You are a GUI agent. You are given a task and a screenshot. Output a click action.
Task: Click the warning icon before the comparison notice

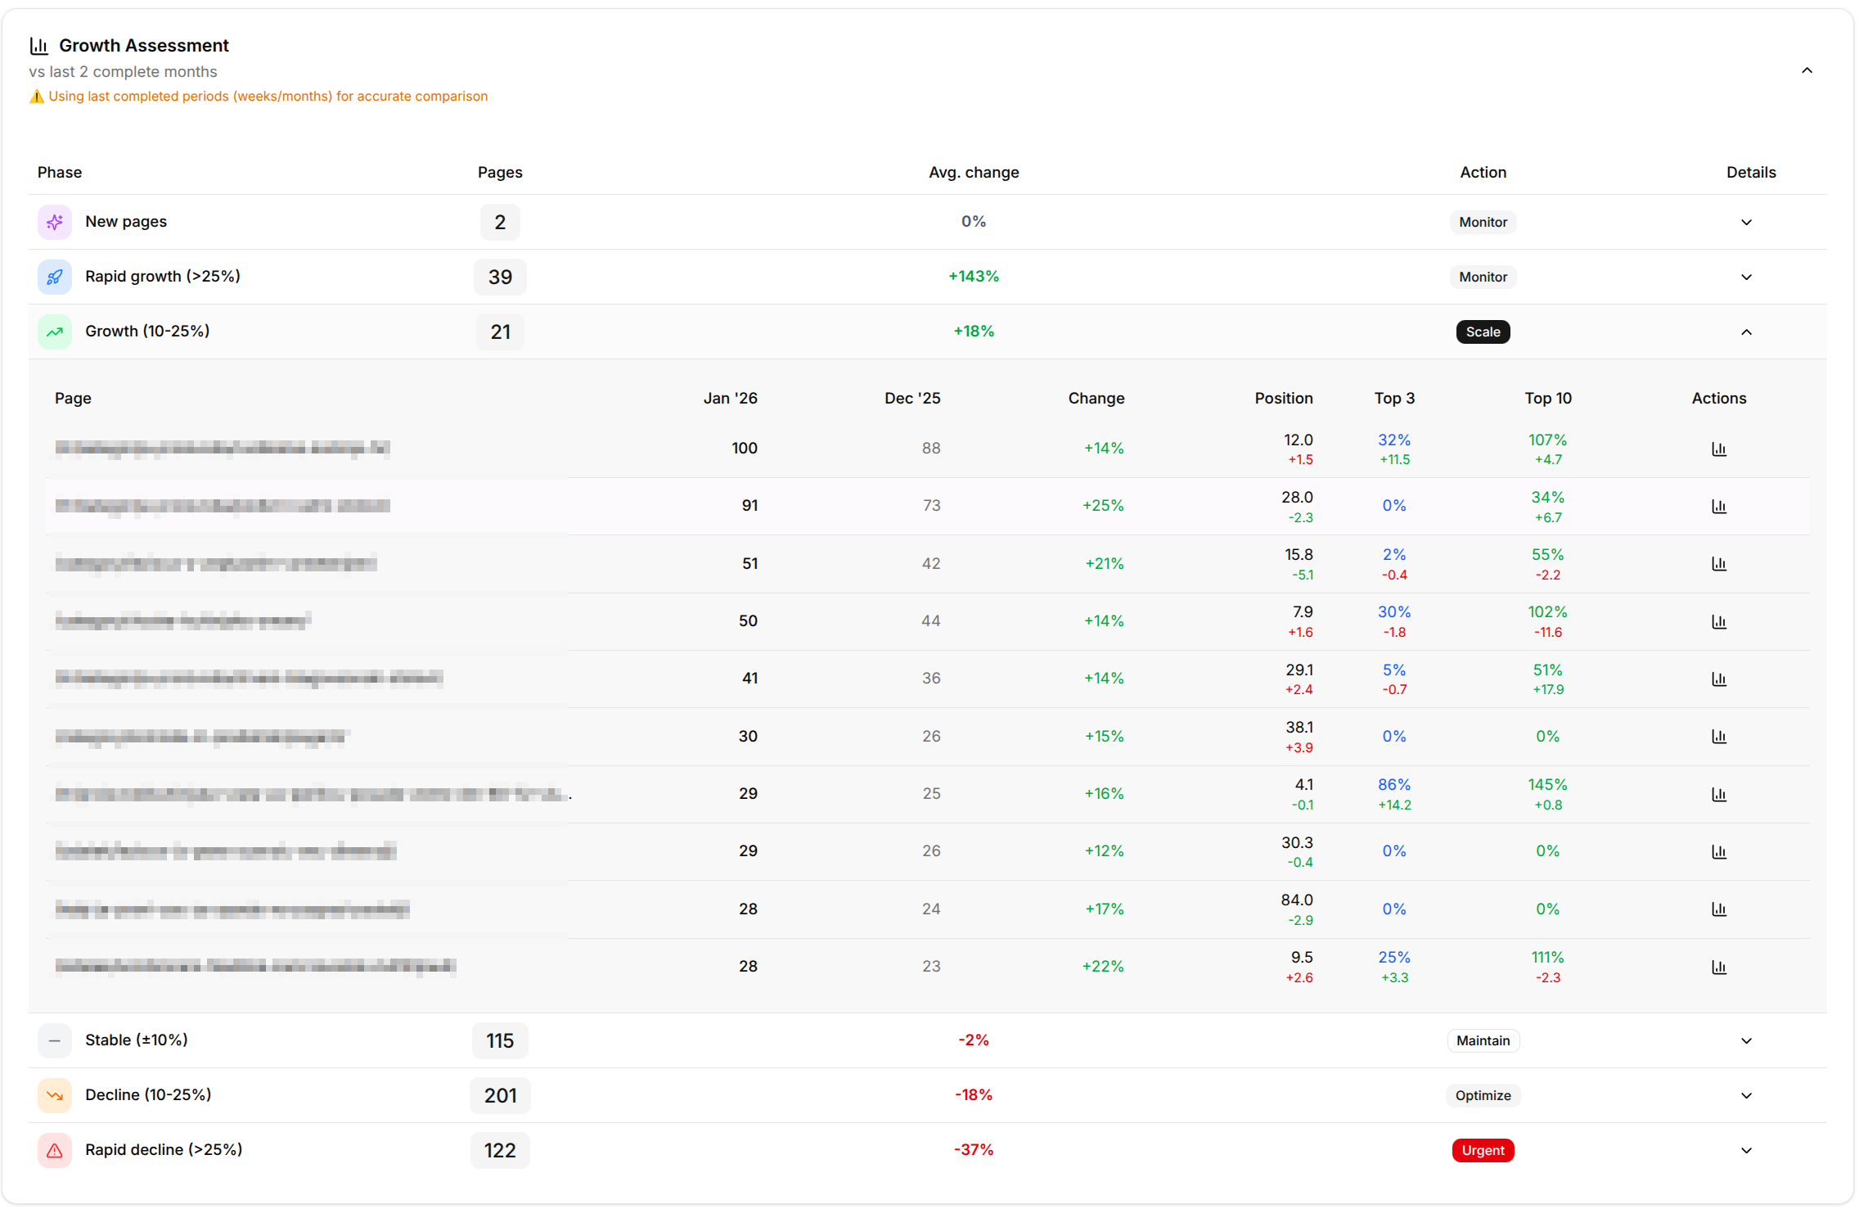tap(37, 96)
